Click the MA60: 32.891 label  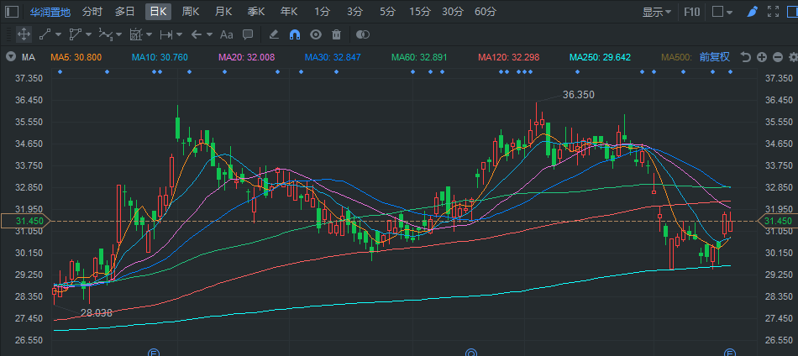419,57
